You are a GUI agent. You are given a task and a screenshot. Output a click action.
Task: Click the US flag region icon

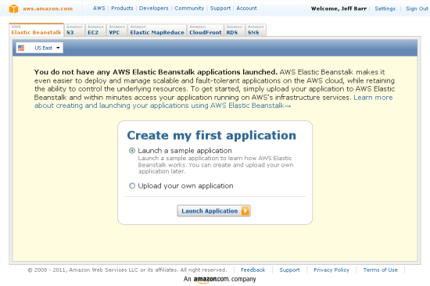coord(21,48)
